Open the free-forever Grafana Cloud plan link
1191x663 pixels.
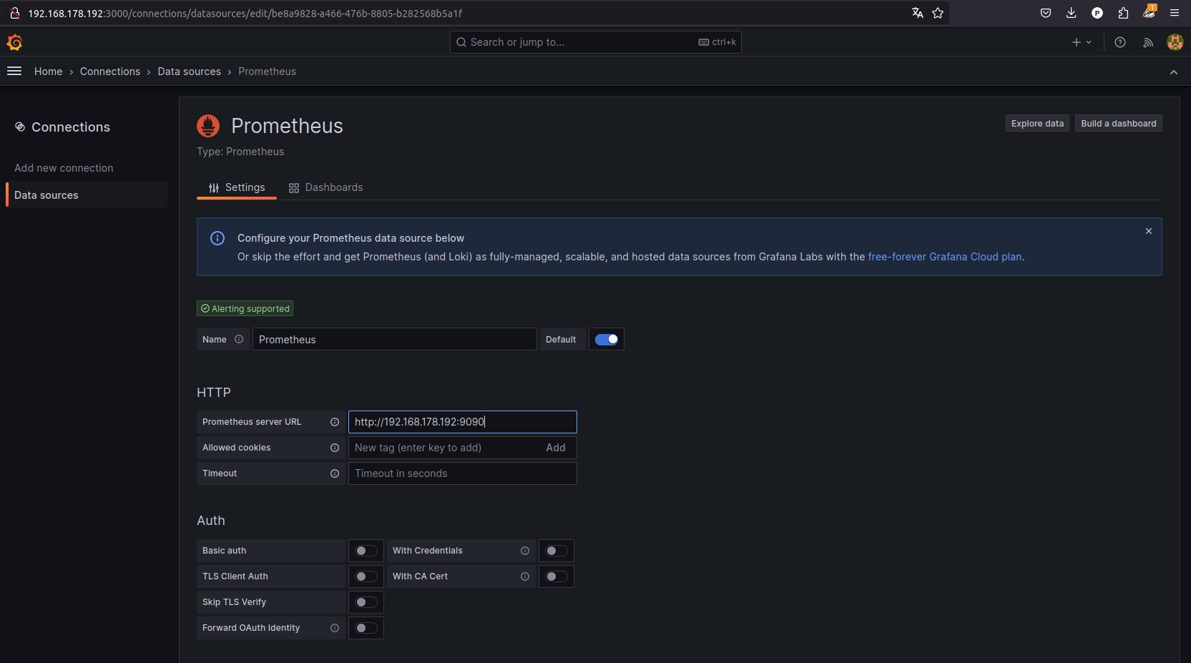pyautogui.click(x=944, y=257)
